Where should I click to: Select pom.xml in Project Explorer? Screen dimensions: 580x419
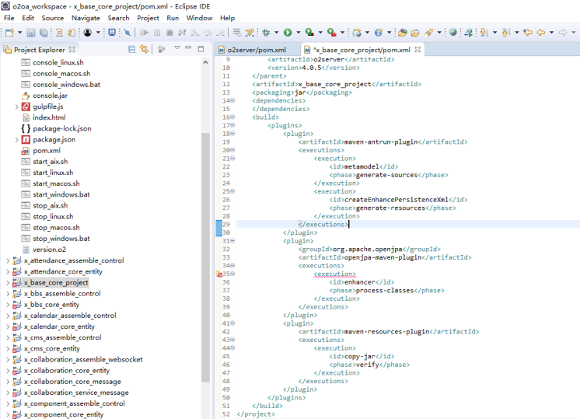[47, 151]
